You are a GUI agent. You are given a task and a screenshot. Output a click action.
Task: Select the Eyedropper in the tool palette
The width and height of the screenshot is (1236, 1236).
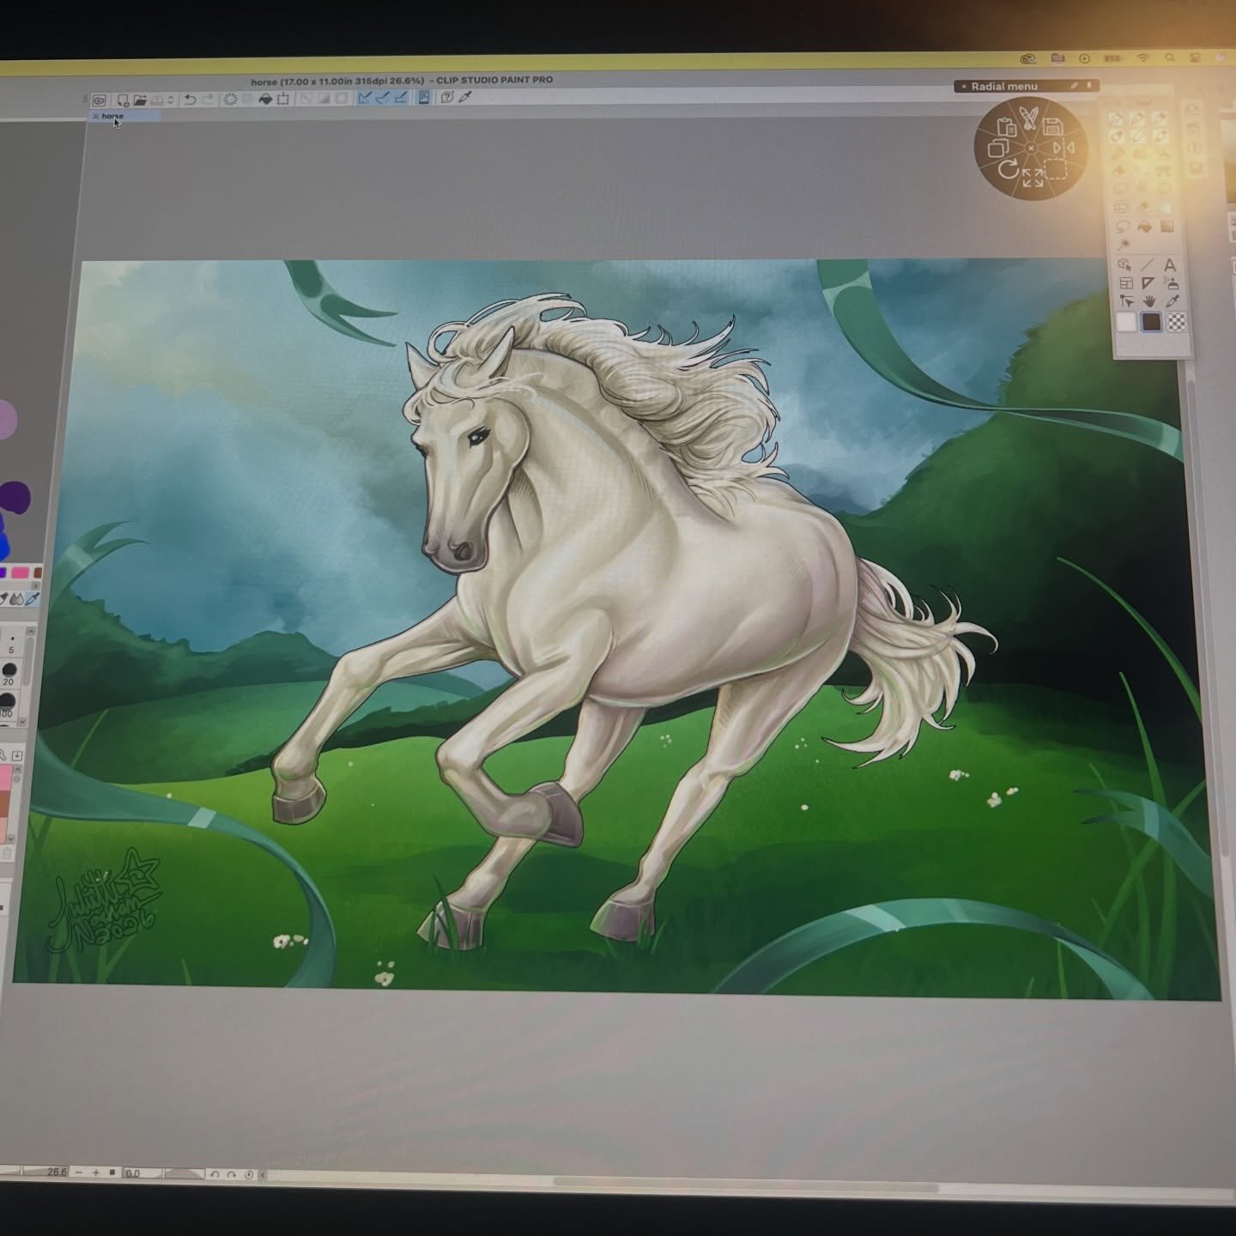1172,301
